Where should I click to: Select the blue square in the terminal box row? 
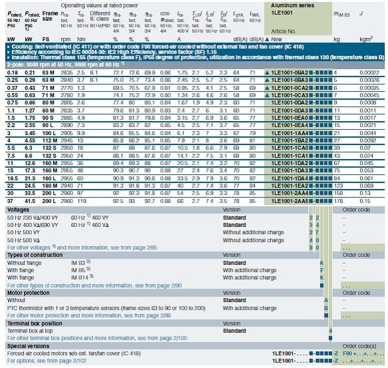pyautogui.click(x=330, y=338)
